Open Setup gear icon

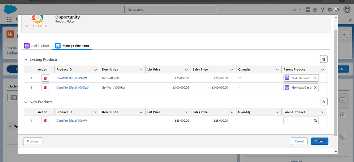329,10
